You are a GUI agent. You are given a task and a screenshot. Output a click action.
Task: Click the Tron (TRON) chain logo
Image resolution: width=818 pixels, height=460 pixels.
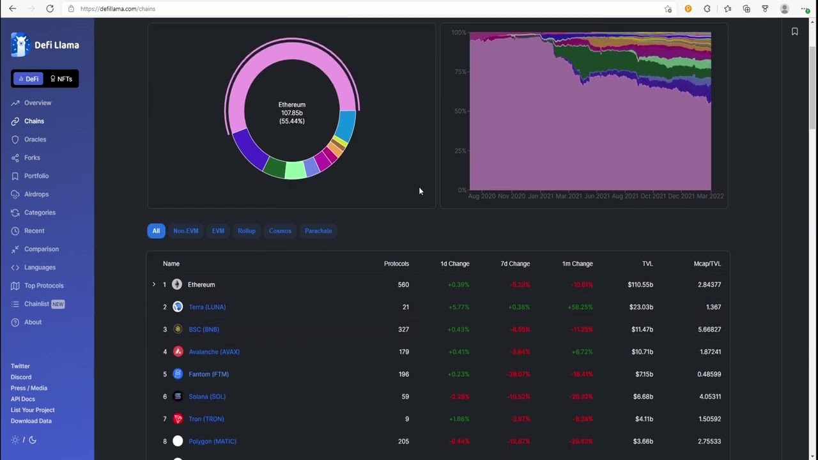(x=178, y=418)
